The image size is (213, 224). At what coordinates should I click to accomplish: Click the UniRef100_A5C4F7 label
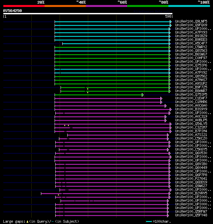click(x=191, y=43)
